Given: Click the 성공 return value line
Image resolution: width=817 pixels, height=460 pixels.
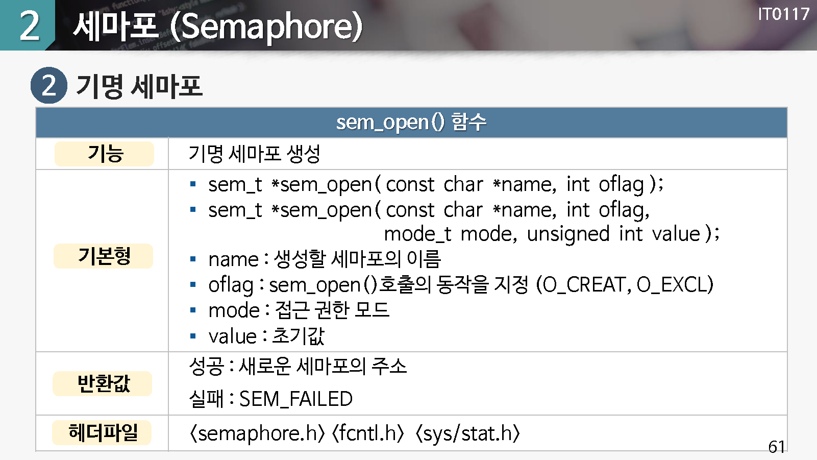Looking at the screenshot, I should [298, 366].
